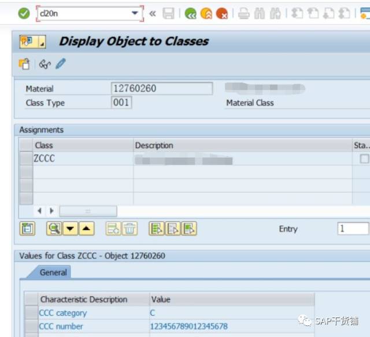
Task: Click the green Back icon
Action: 190,13
